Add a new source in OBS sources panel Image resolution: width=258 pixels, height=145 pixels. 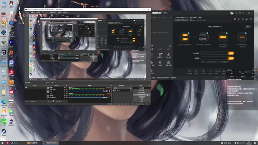click(48, 101)
